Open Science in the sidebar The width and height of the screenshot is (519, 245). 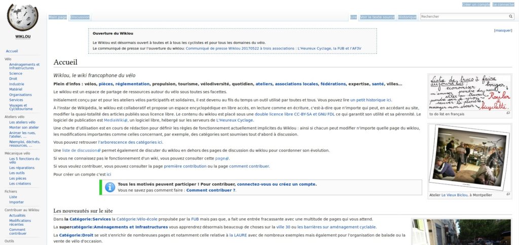click(16, 73)
